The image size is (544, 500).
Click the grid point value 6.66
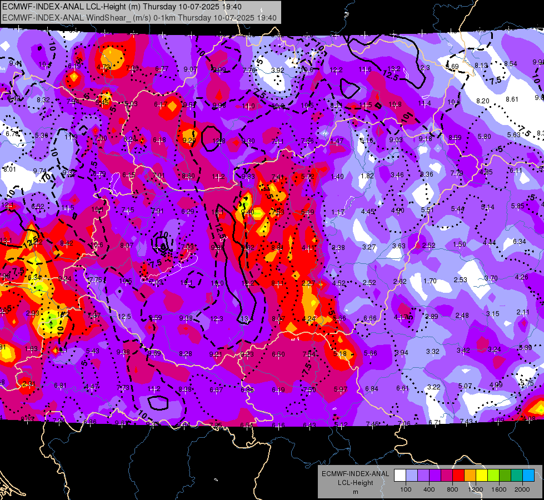click(370, 318)
